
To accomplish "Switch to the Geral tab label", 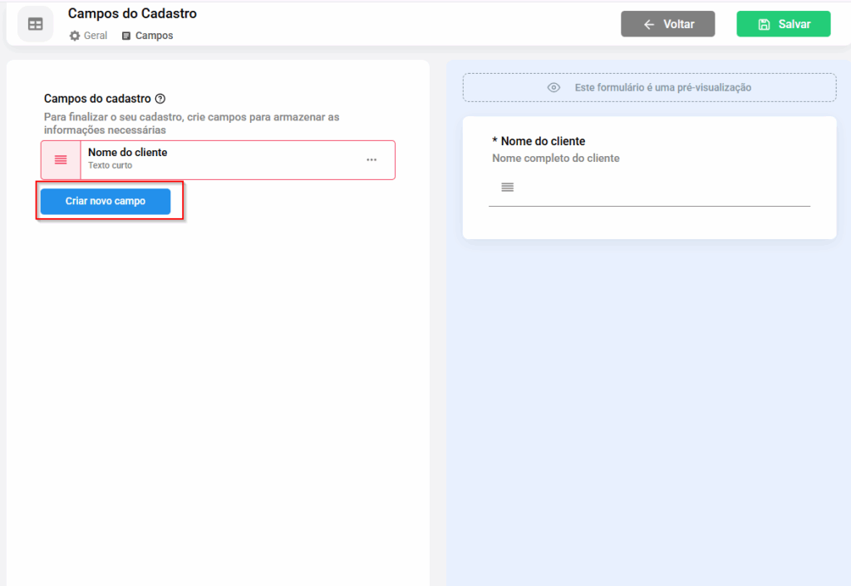I will pyautogui.click(x=96, y=37).
